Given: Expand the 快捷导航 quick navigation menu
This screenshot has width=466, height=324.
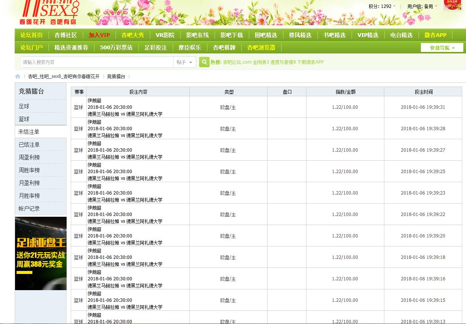Looking at the screenshot, I should click(442, 48).
